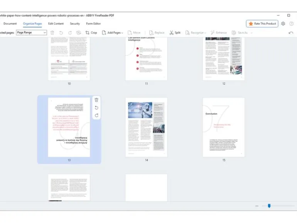Open the Add Pages dropdown

click(x=113, y=33)
